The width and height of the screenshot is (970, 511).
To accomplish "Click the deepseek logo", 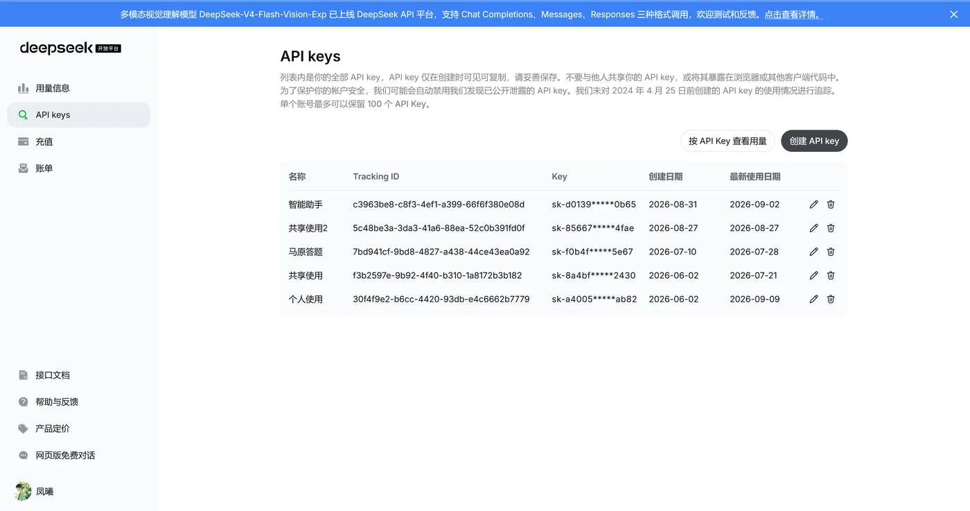I will [x=70, y=48].
